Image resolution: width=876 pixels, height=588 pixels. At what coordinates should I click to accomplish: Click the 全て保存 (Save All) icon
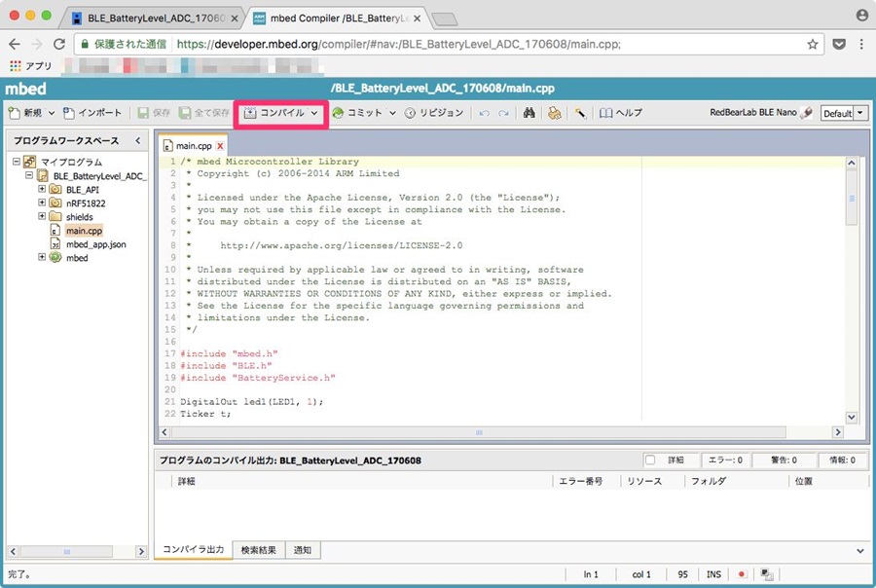coord(185,114)
